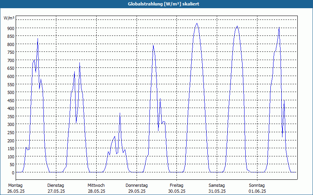Click the 'Mittwoch' day label

click(96, 186)
